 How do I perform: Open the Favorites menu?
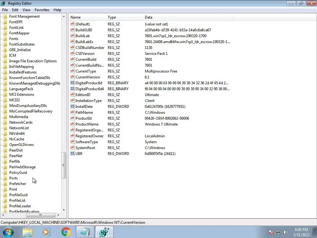pyautogui.click(x=42, y=10)
